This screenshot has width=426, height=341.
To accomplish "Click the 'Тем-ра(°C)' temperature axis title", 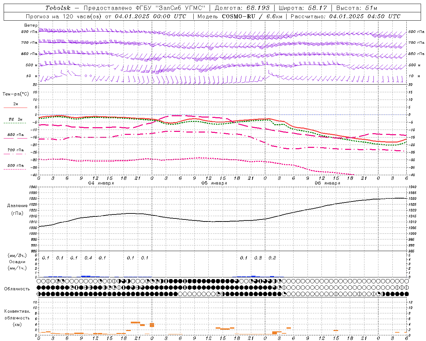I will [x=16, y=94].
